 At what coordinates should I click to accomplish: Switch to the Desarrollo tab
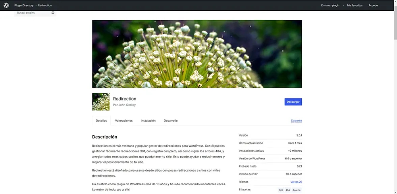point(171,121)
